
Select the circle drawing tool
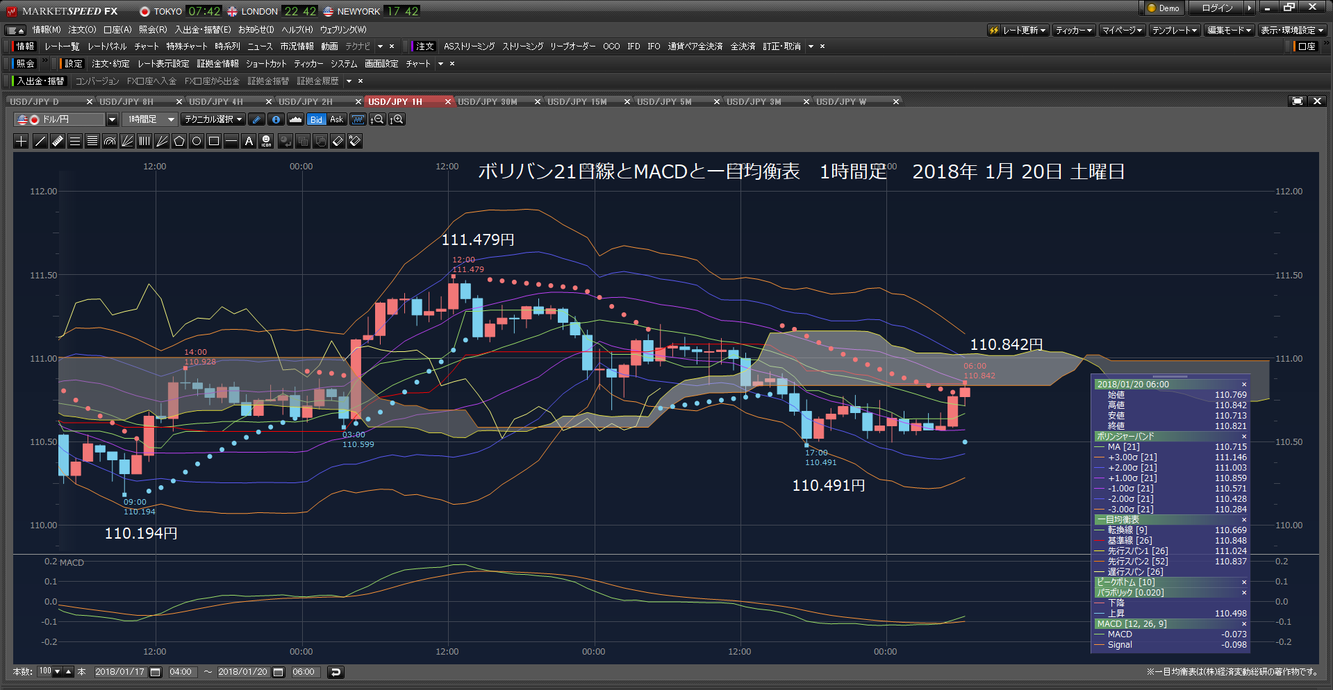(x=197, y=141)
